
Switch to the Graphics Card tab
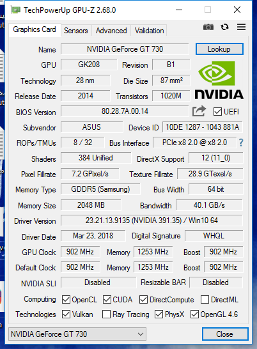(x=35, y=29)
